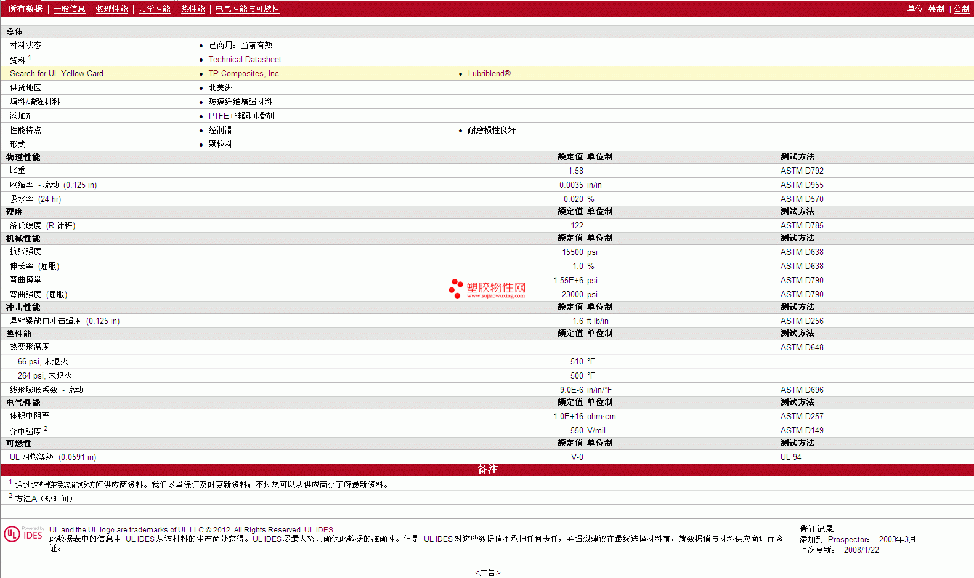Click the 耐磨损性良好 feature

(x=492, y=130)
